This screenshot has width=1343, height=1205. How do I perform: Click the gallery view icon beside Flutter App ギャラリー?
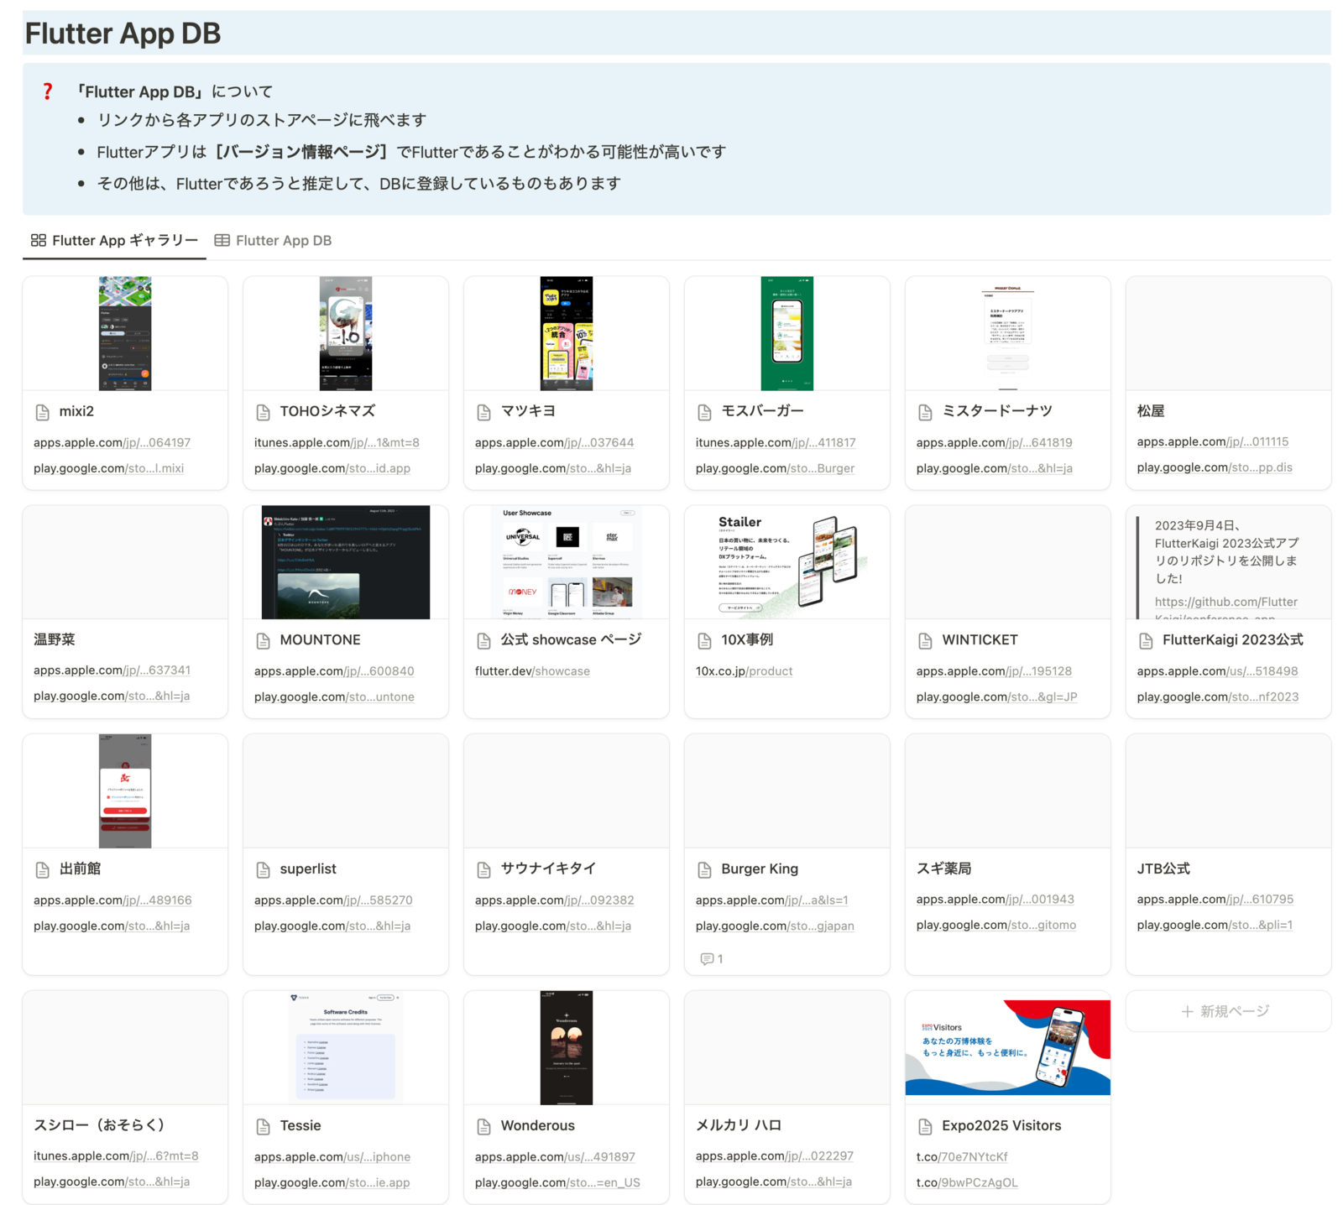(x=37, y=240)
